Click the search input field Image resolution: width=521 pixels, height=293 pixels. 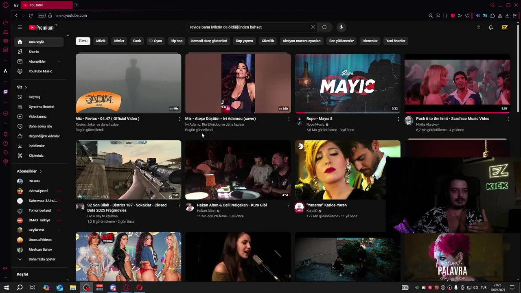pos(248,27)
